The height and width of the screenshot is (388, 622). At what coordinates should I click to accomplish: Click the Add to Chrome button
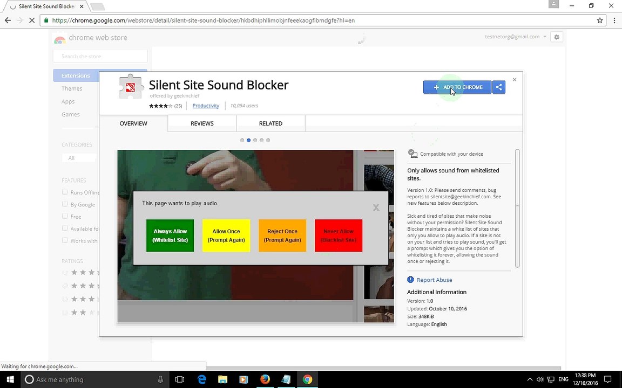pyautogui.click(x=457, y=87)
